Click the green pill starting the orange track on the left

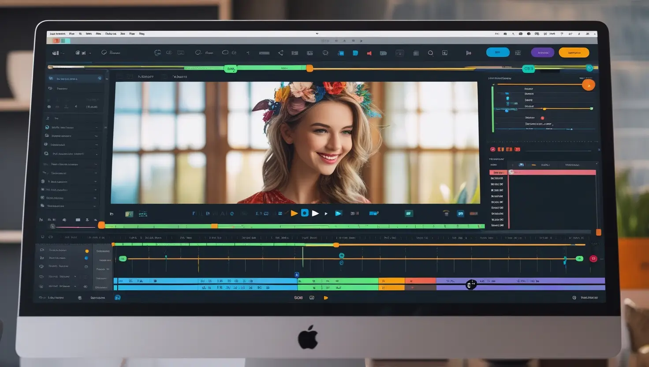[x=123, y=258]
